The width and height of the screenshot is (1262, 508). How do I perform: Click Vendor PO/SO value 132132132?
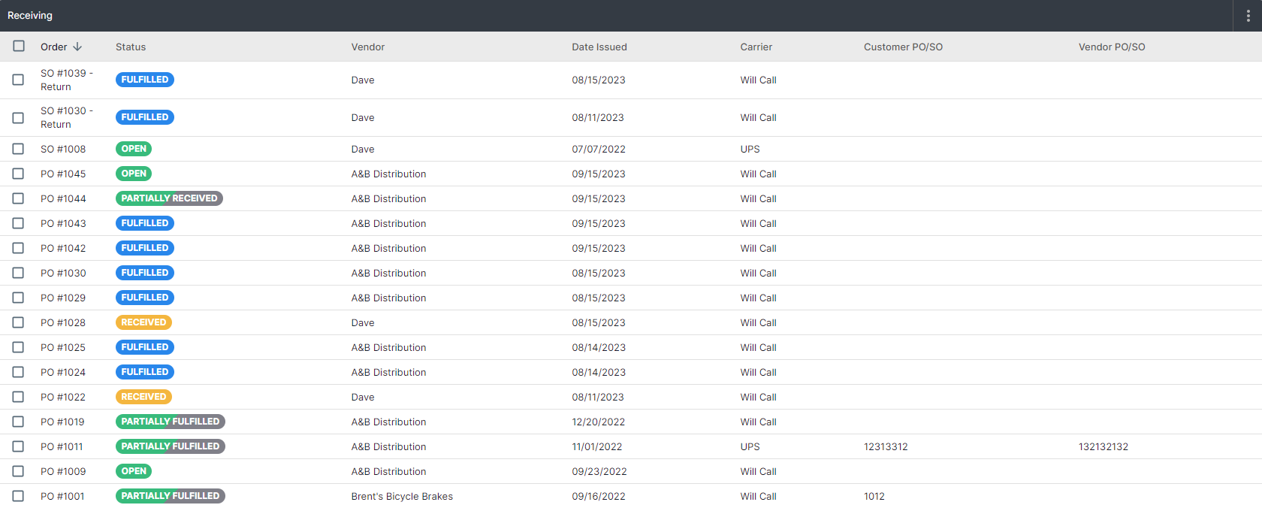1103,446
